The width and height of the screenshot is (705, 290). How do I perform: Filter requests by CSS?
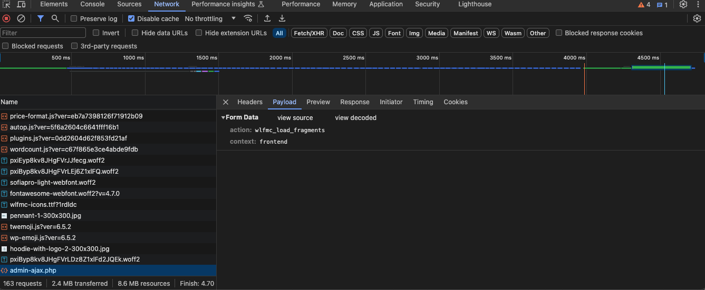tap(358, 33)
